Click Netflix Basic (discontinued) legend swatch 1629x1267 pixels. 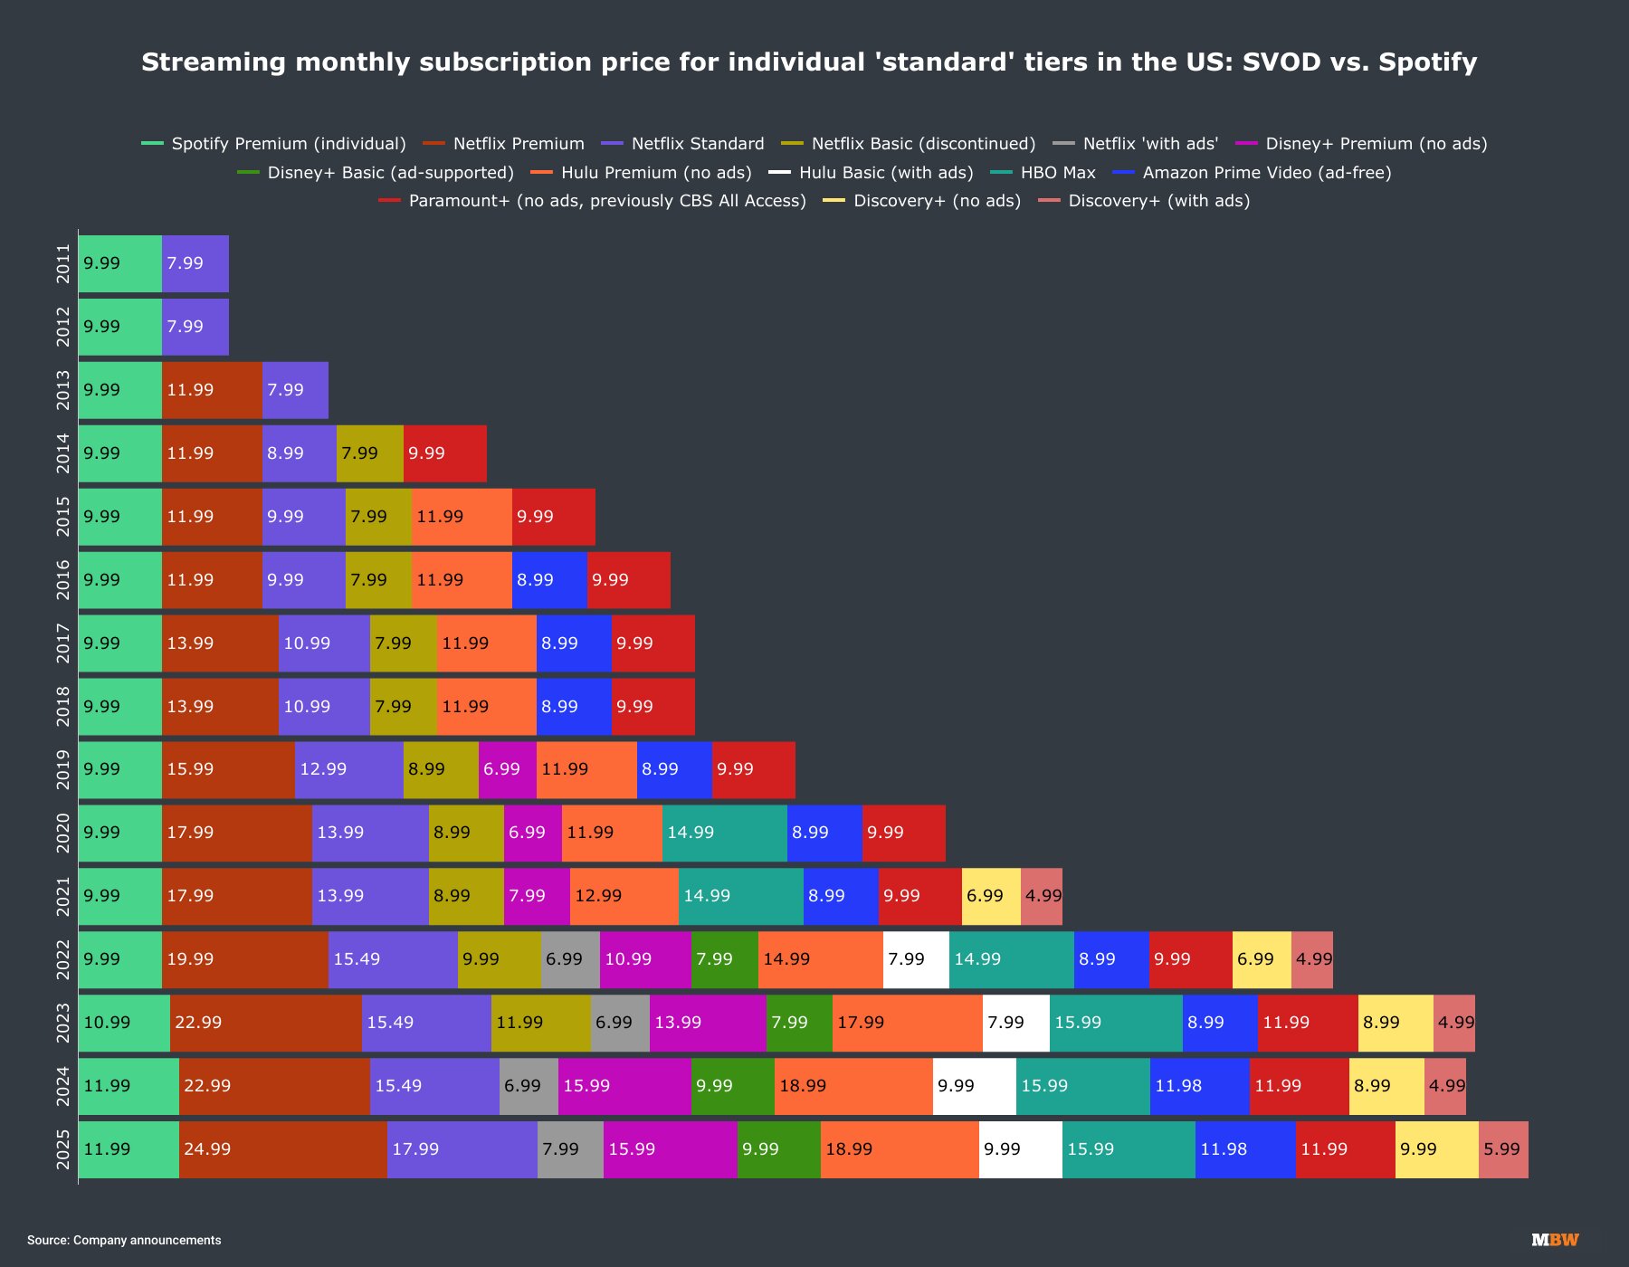pyautogui.click(x=792, y=144)
